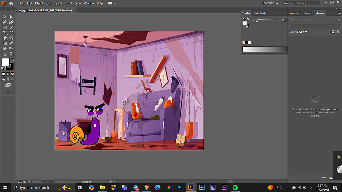Click the Search Adobe Stock field
The width and height of the screenshot is (342, 192).
[301, 3]
